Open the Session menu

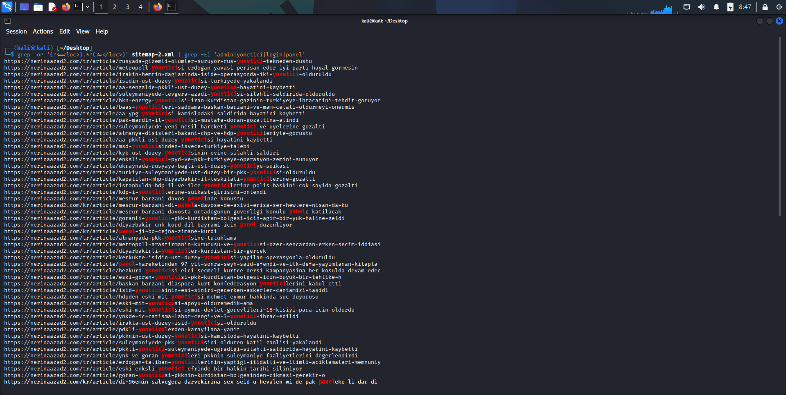point(16,31)
